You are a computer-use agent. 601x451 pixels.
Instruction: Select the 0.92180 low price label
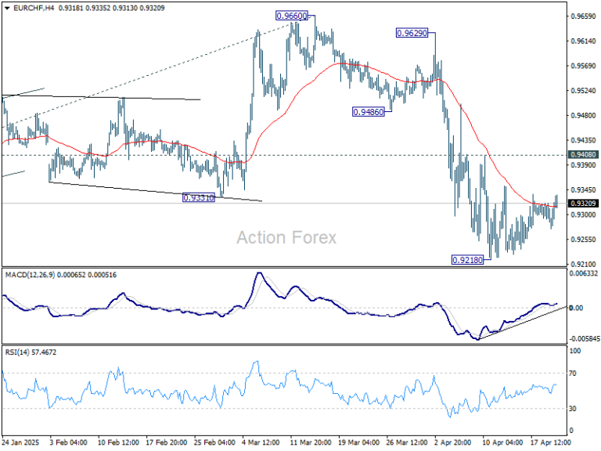(468, 260)
